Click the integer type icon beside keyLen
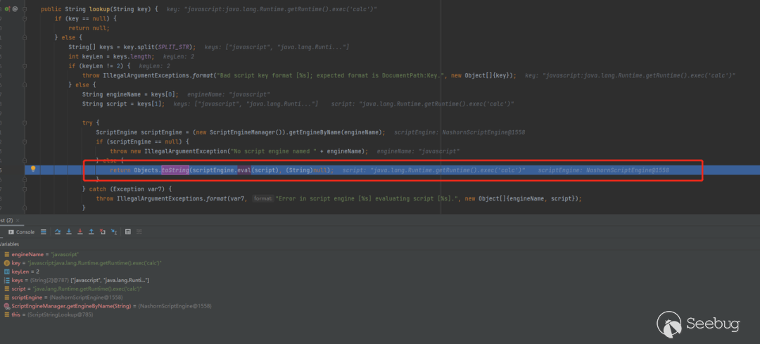Screen dimensions: 760x344 [7, 272]
